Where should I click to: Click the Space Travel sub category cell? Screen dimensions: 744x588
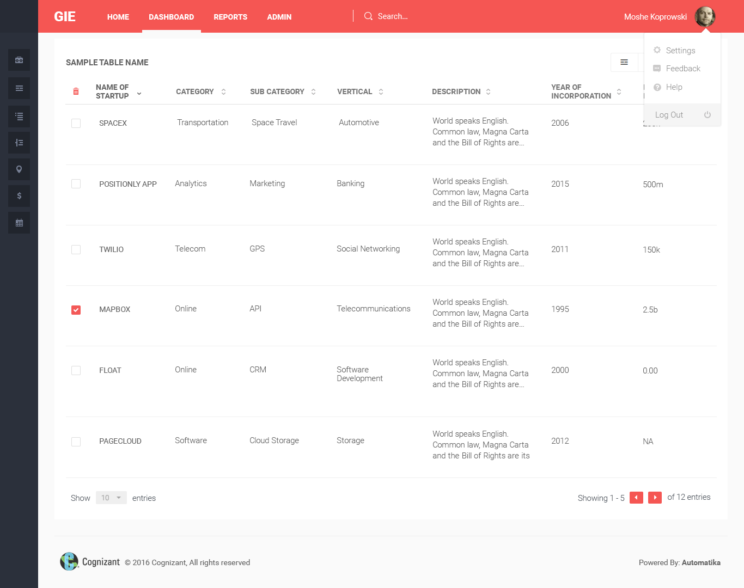[x=274, y=122]
